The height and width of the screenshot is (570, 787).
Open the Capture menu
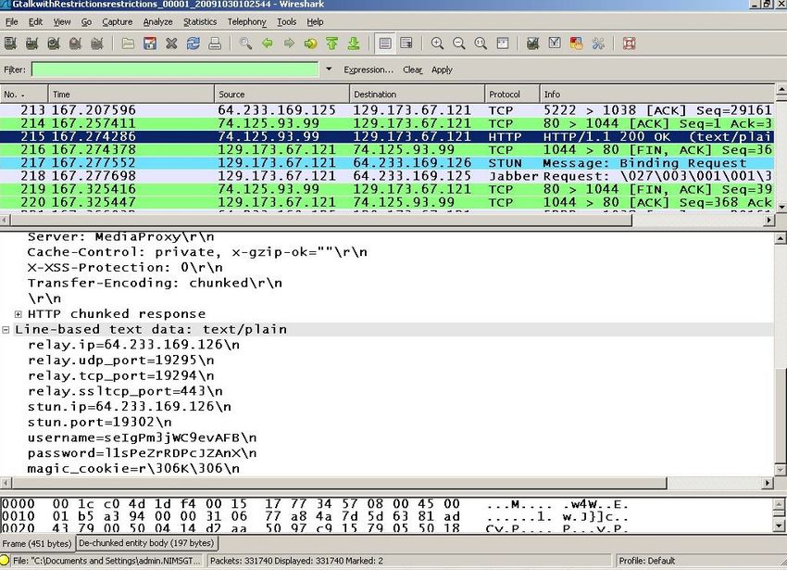(118, 21)
